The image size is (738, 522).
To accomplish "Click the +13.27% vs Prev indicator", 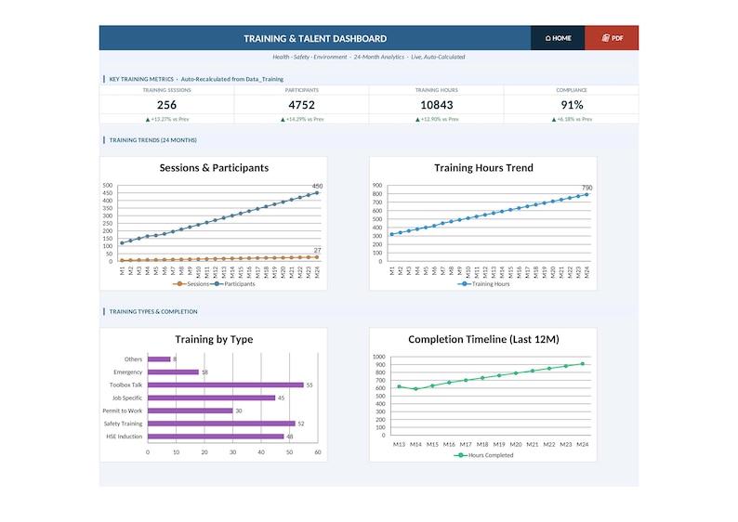I will click(167, 120).
